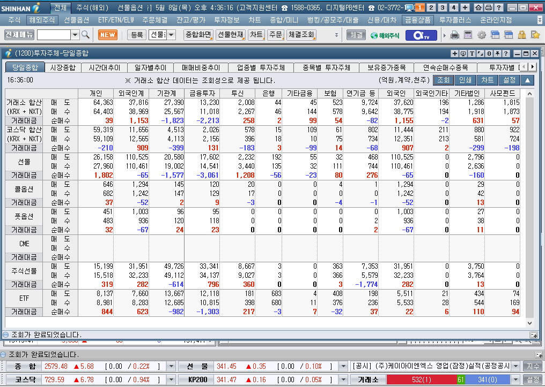
Task: Open the 해외주식 globe shortcut
Action: coord(385,35)
